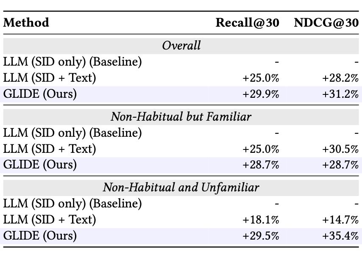Click GLIDE (Ours) in the Overall section

coord(40,94)
